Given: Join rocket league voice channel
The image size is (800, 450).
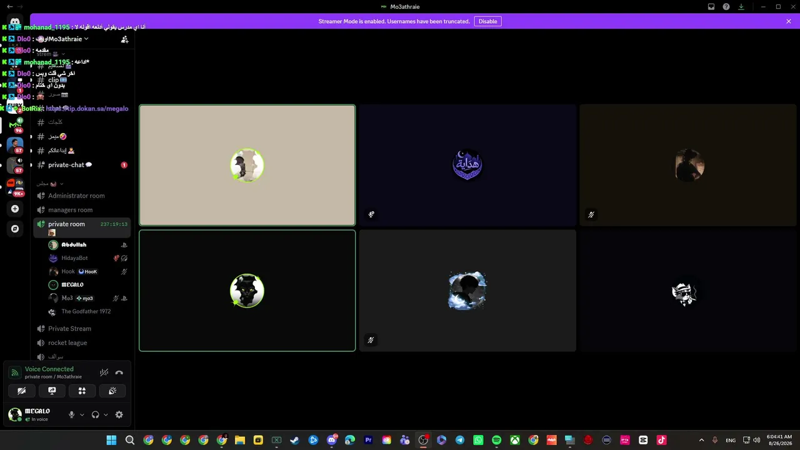Looking at the screenshot, I should point(82,343).
